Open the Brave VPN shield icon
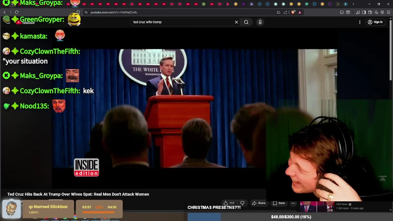This screenshot has width=393, height=221. pos(382,12)
